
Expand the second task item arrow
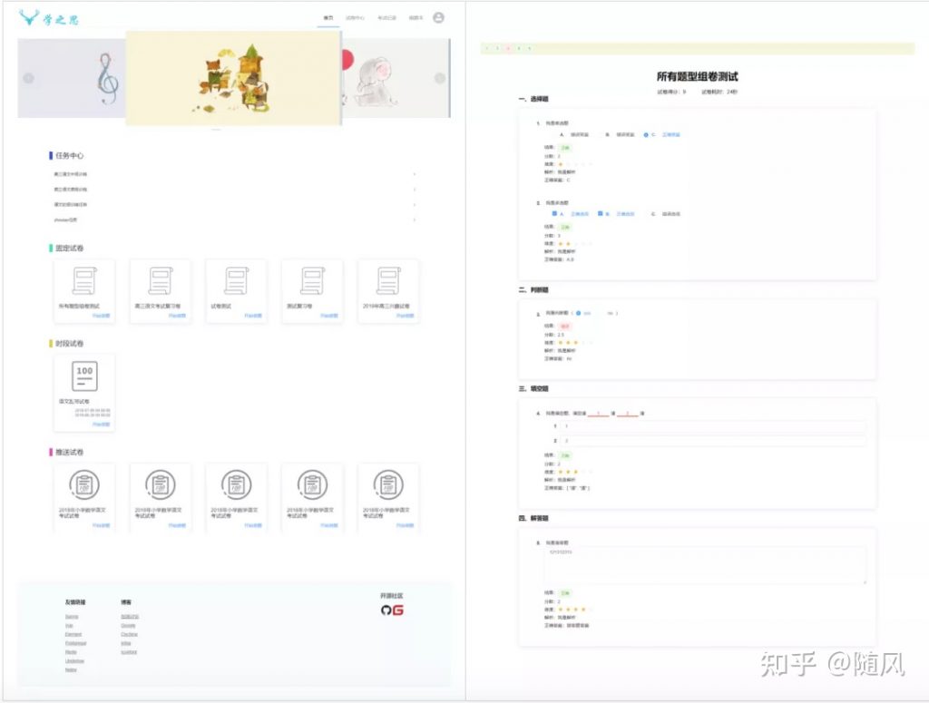(x=415, y=188)
